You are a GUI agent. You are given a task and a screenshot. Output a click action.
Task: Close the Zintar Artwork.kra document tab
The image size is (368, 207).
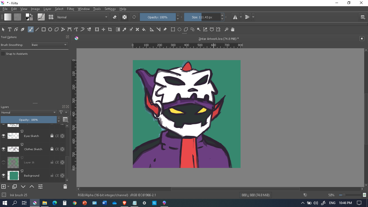tap(362, 39)
